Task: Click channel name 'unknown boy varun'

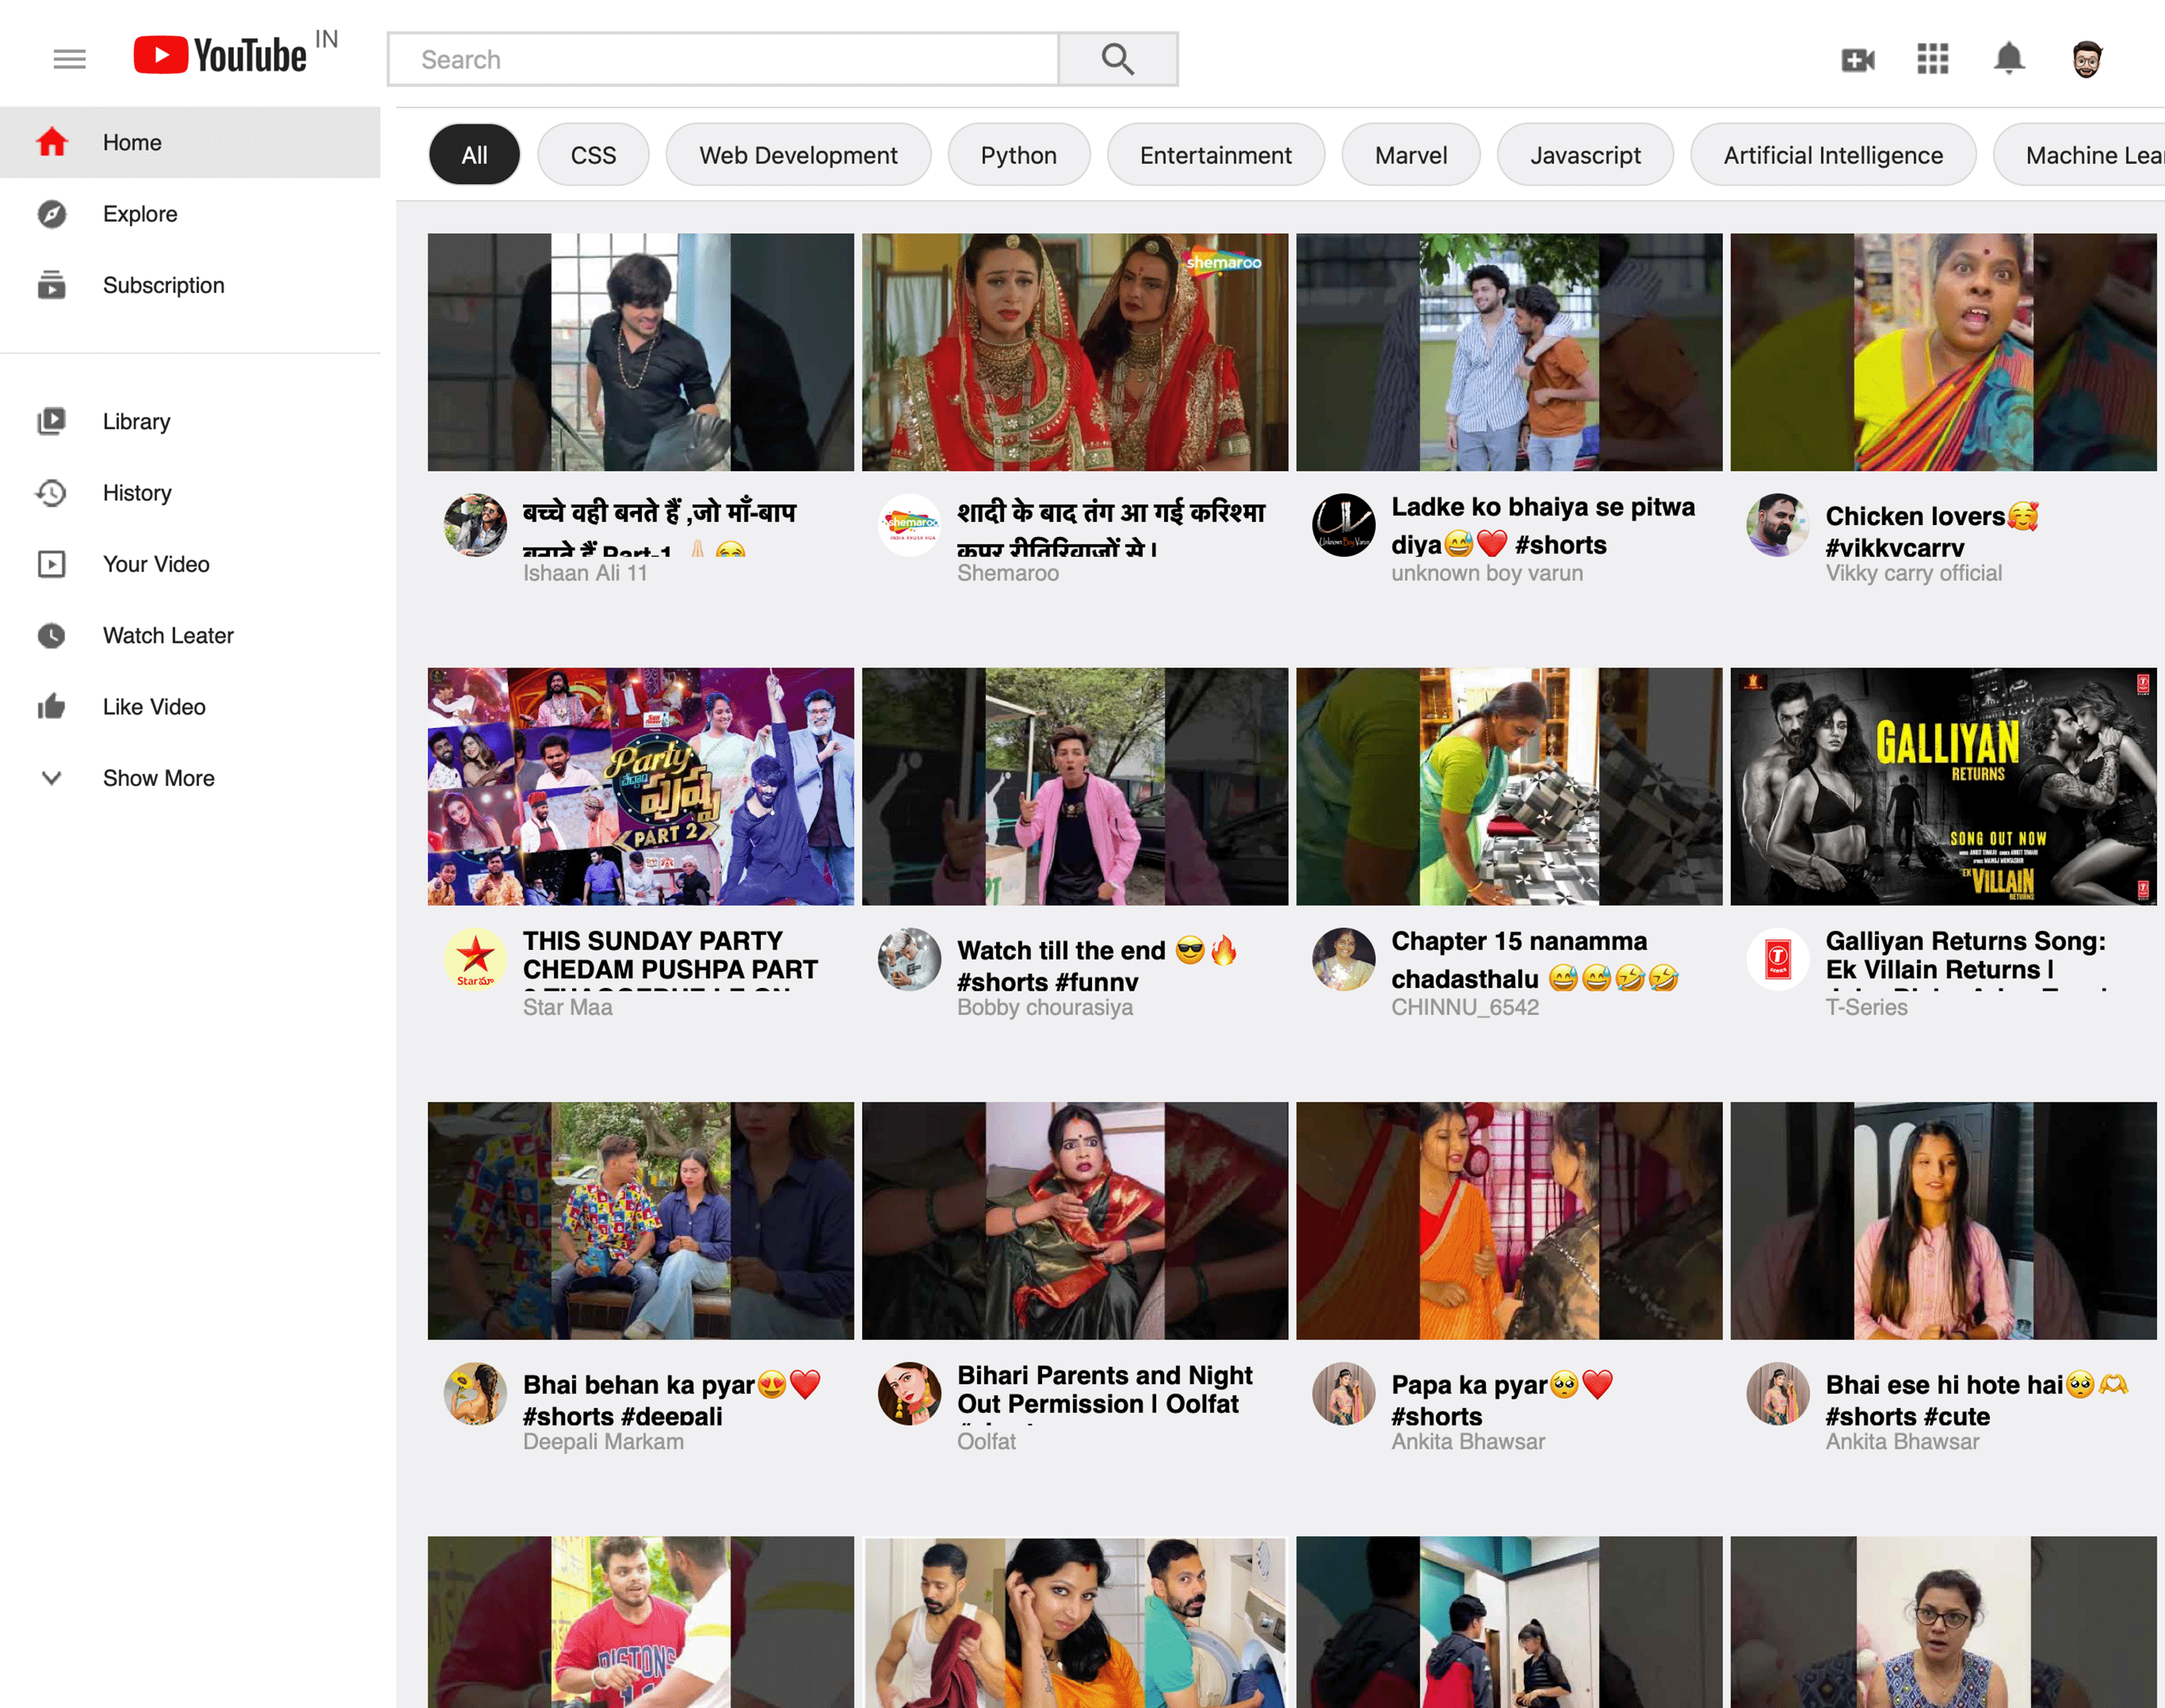Action: [1486, 573]
